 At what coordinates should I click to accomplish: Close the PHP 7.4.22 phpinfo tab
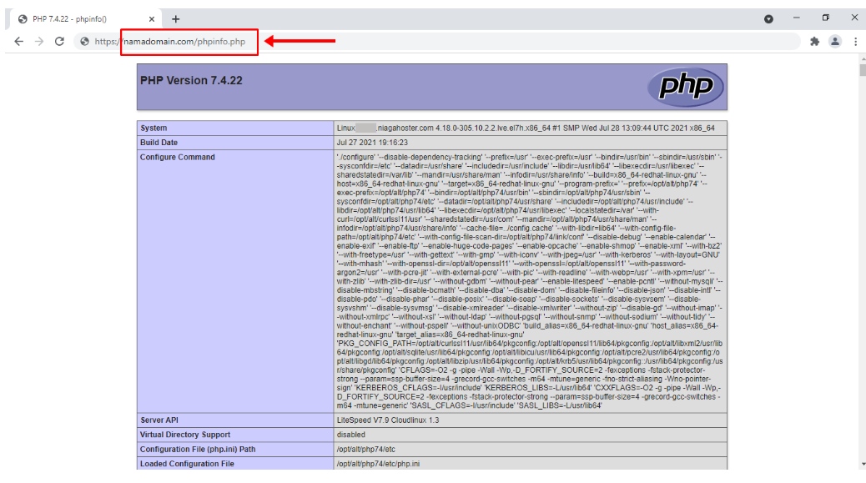tap(152, 18)
